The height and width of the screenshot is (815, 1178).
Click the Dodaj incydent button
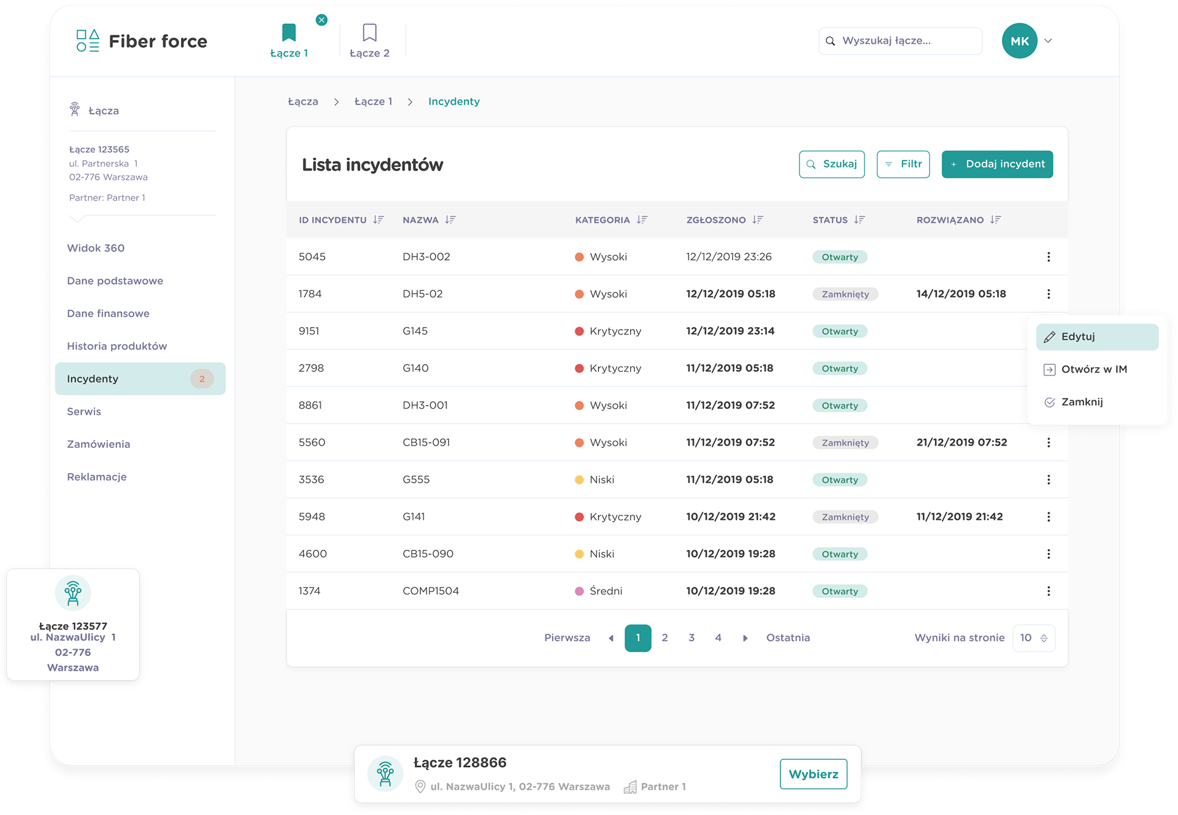pyautogui.click(x=997, y=164)
